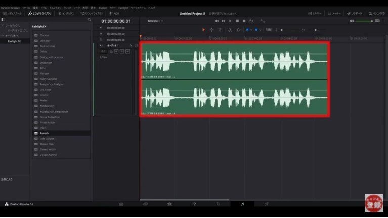The image size is (388, 218).
Task: Toggle the automation curve icon
Action: [263, 21]
